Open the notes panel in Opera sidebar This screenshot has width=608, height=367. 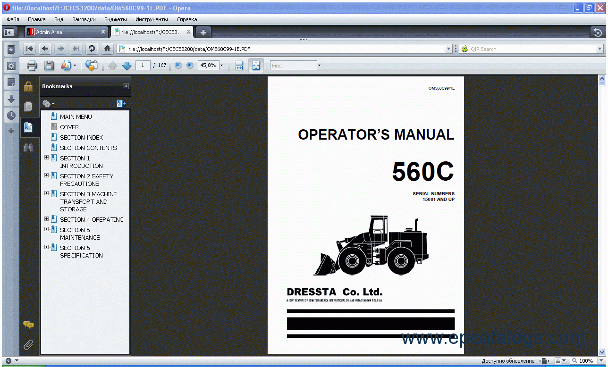(x=11, y=82)
